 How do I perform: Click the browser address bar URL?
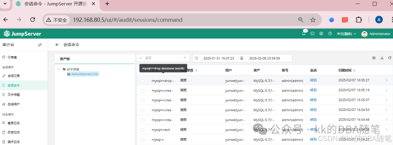point(128,20)
